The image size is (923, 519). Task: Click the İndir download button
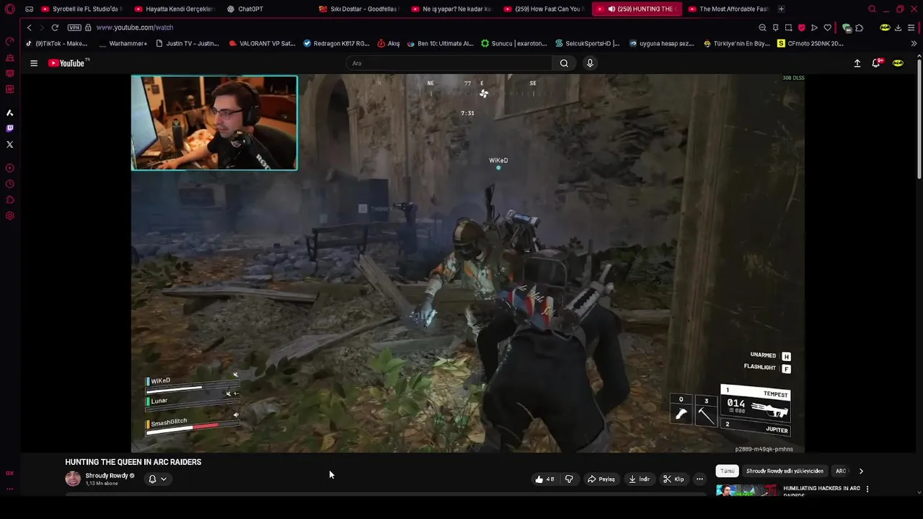tap(640, 479)
